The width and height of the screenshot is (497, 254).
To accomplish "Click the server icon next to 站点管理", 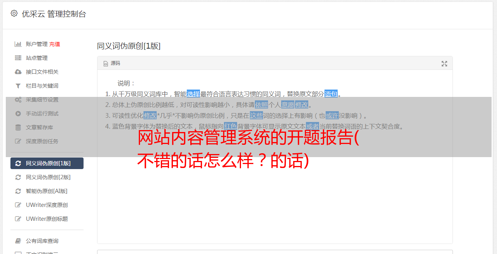I will pyautogui.click(x=18, y=58).
